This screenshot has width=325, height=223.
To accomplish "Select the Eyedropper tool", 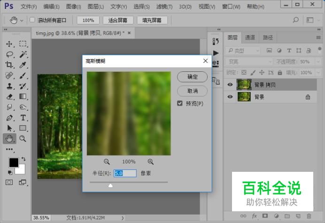I will pyautogui.click(x=23, y=65).
